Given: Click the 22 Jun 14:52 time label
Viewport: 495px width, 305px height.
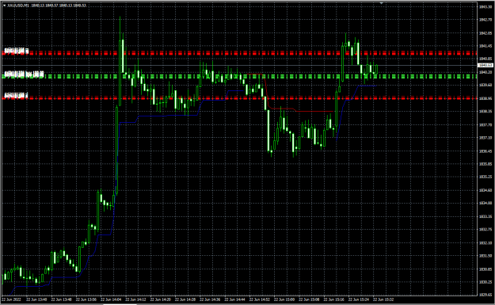Looking at the screenshot, I should click(x=260, y=299).
